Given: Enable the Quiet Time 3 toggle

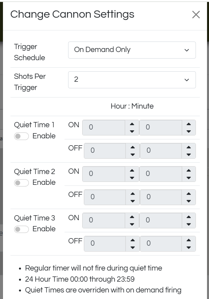Looking at the screenshot, I should click(21, 229).
